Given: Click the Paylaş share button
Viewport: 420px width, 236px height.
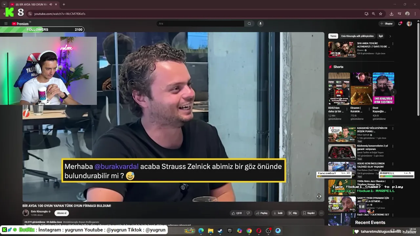Looking at the screenshot, I should [x=262, y=213].
